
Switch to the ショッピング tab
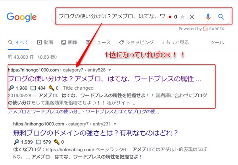136,42
